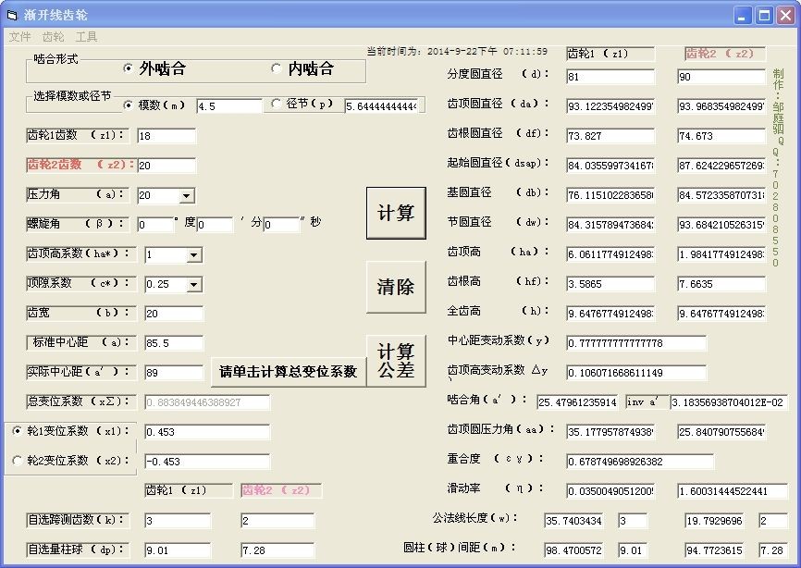Click 齿顶圆直径 field for 齿轮1

[x=610, y=106]
